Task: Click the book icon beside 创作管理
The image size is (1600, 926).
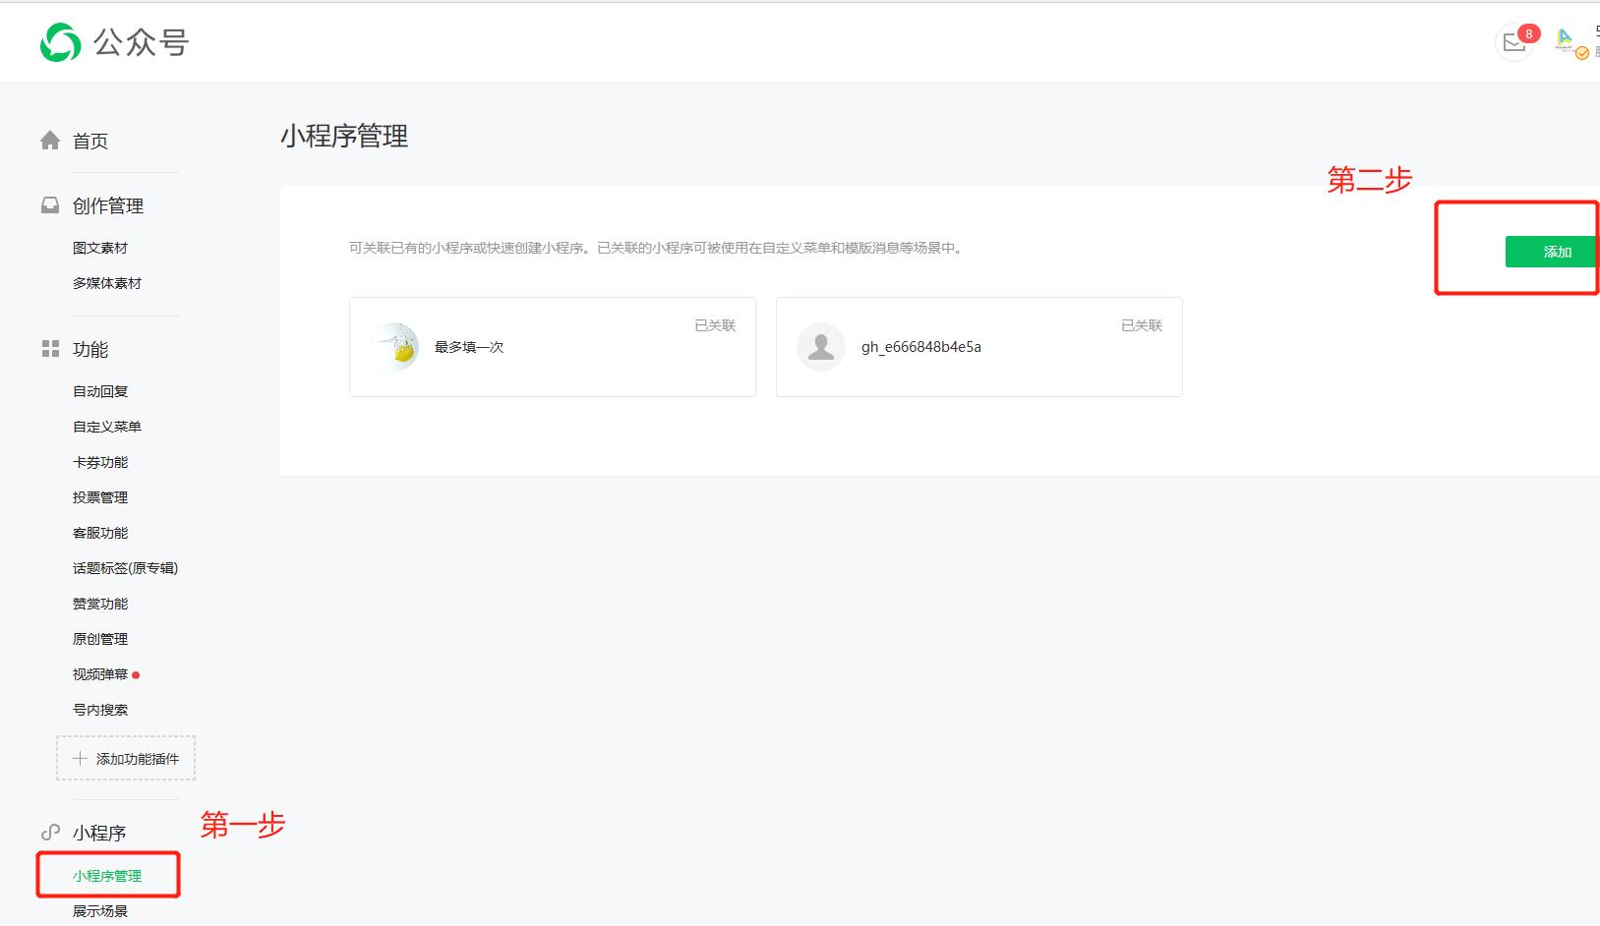Action: coord(49,205)
